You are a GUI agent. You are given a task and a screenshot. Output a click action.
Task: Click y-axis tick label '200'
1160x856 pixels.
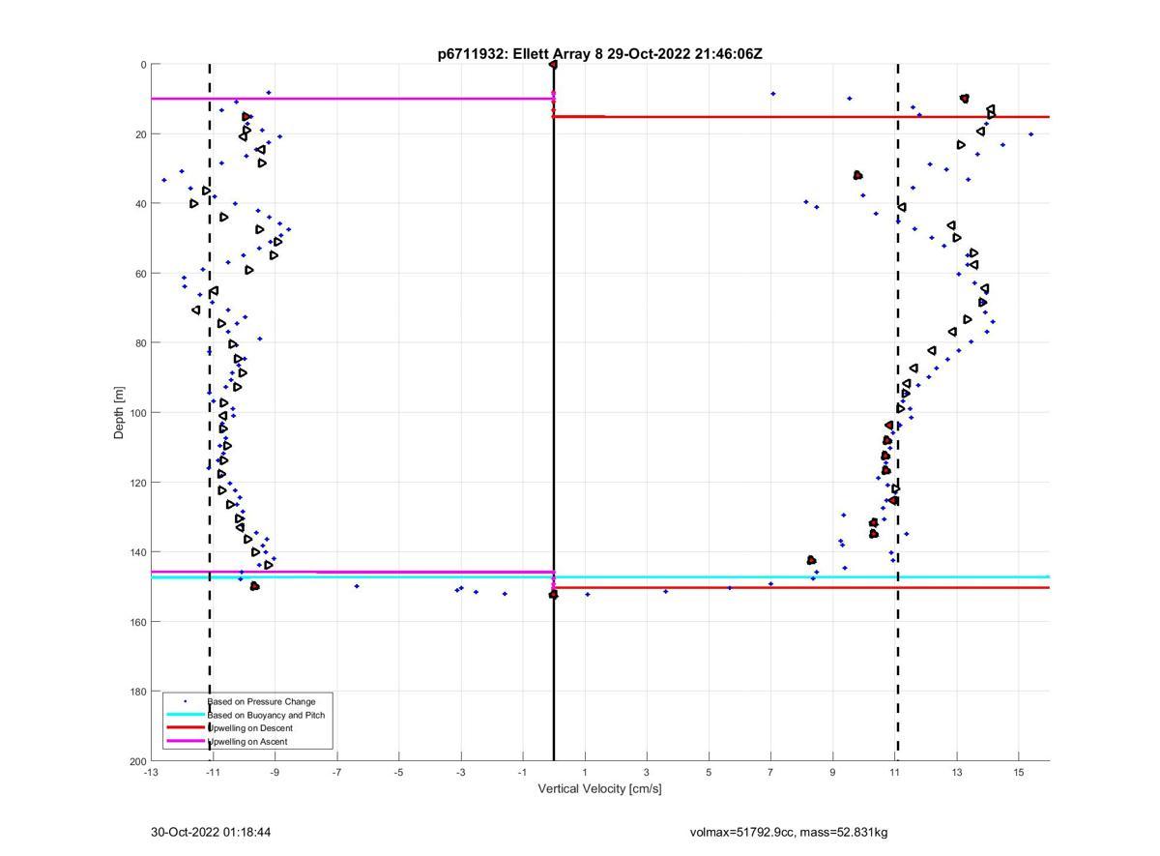coord(137,761)
